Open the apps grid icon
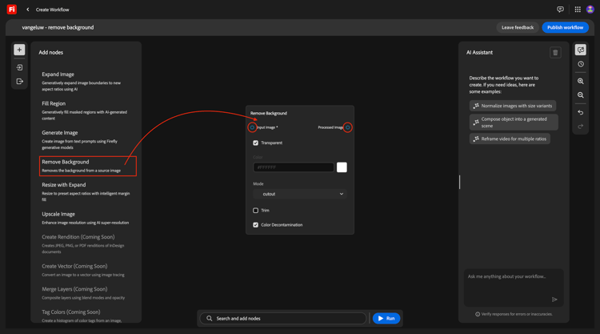Image resolution: width=600 pixels, height=334 pixels. pos(578,10)
